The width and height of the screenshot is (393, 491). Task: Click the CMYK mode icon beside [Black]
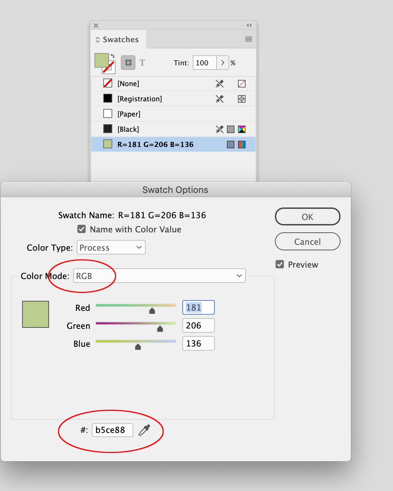click(x=242, y=129)
